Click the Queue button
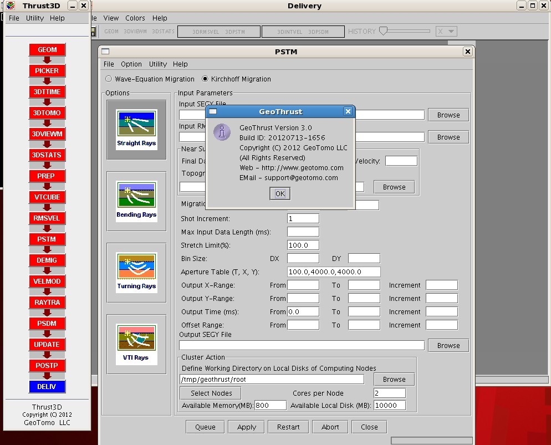Image resolution: width=551 pixels, height=445 pixels. [x=205, y=427]
